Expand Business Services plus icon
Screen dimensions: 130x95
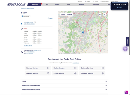(103, 68)
